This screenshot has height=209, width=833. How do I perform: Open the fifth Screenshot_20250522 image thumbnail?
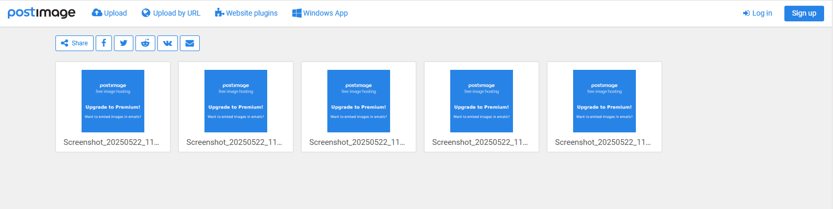(604, 101)
